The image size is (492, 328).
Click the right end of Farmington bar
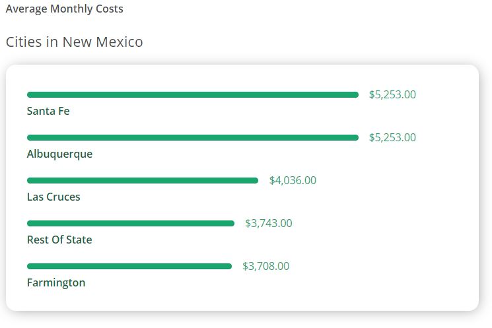click(x=229, y=267)
